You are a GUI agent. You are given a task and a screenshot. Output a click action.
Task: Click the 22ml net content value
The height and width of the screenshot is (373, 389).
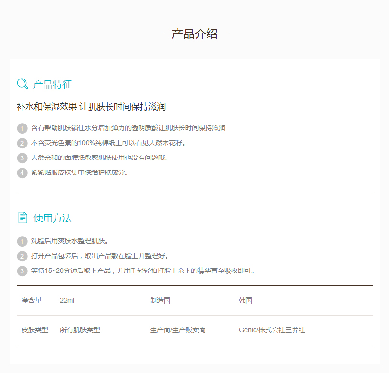tap(67, 300)
